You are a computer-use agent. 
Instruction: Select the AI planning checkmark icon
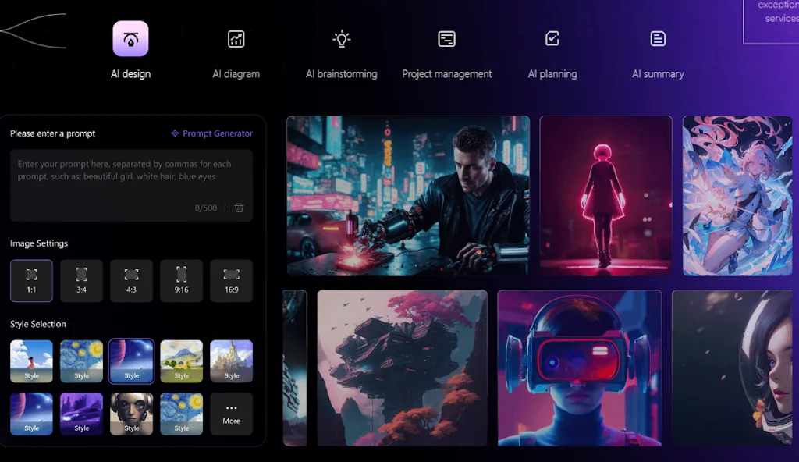click(552, 39)
